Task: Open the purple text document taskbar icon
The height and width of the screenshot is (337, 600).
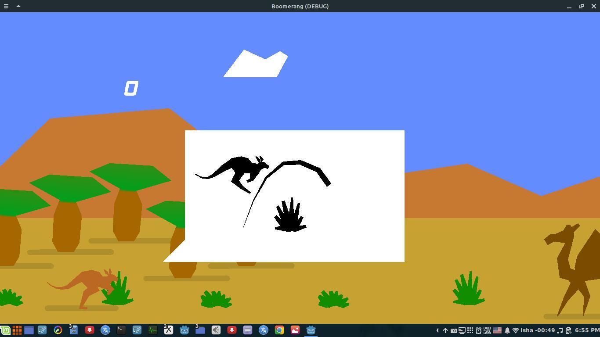Action: point(248,330)
